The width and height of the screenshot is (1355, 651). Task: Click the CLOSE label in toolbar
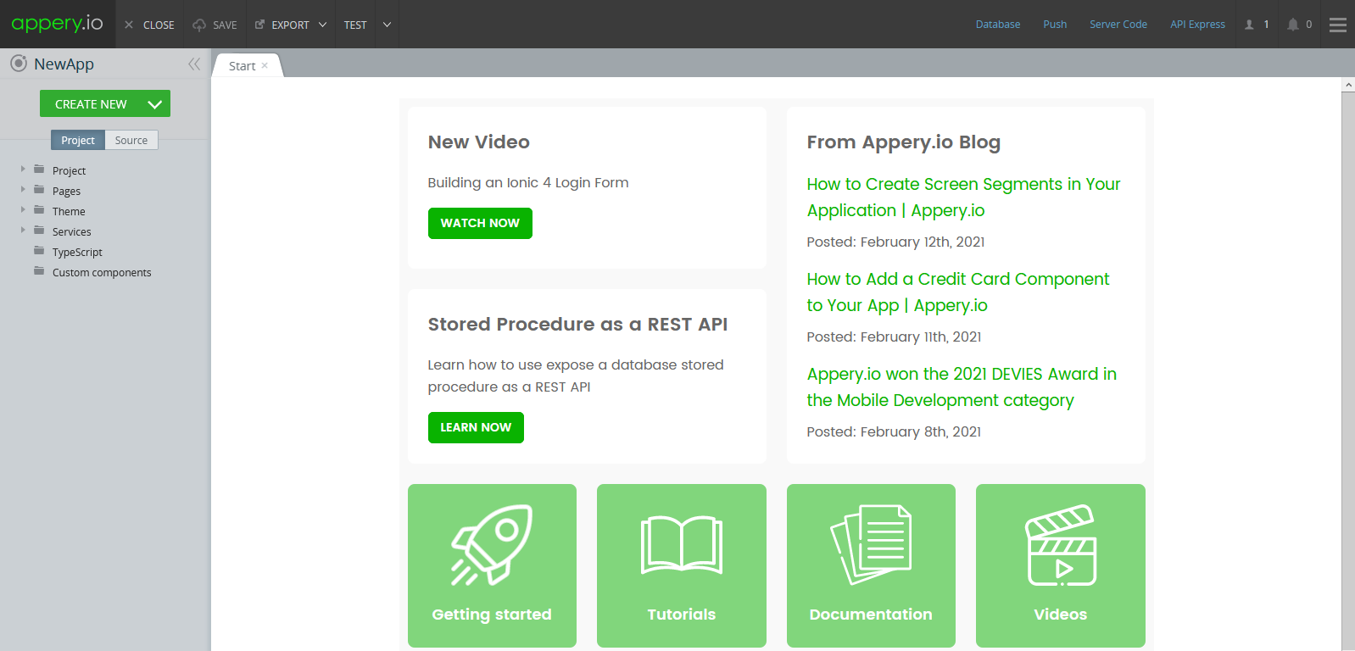tap(159, 25)
